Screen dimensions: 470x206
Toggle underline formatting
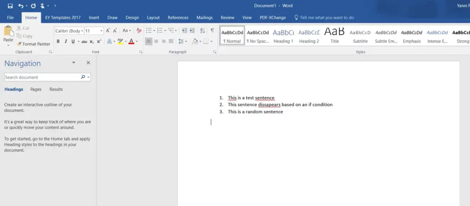coord(73,42)
